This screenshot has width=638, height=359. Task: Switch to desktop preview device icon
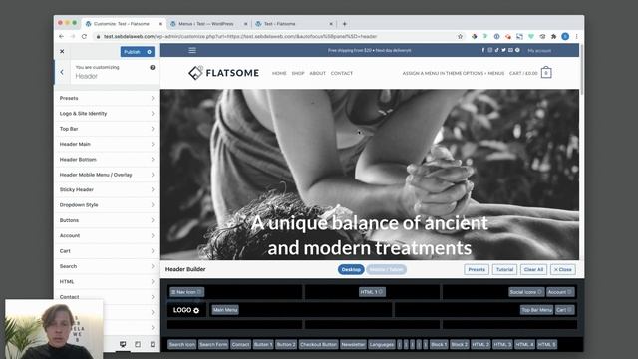click(x=123, y=344)
